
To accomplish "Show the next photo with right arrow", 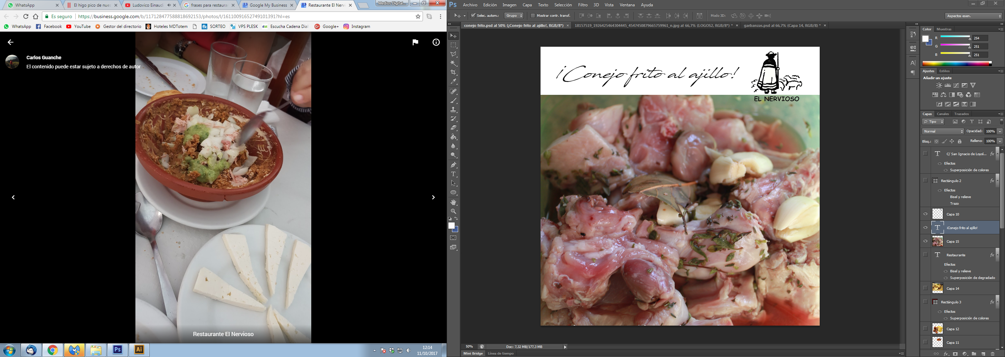I will tap(433, 198).
